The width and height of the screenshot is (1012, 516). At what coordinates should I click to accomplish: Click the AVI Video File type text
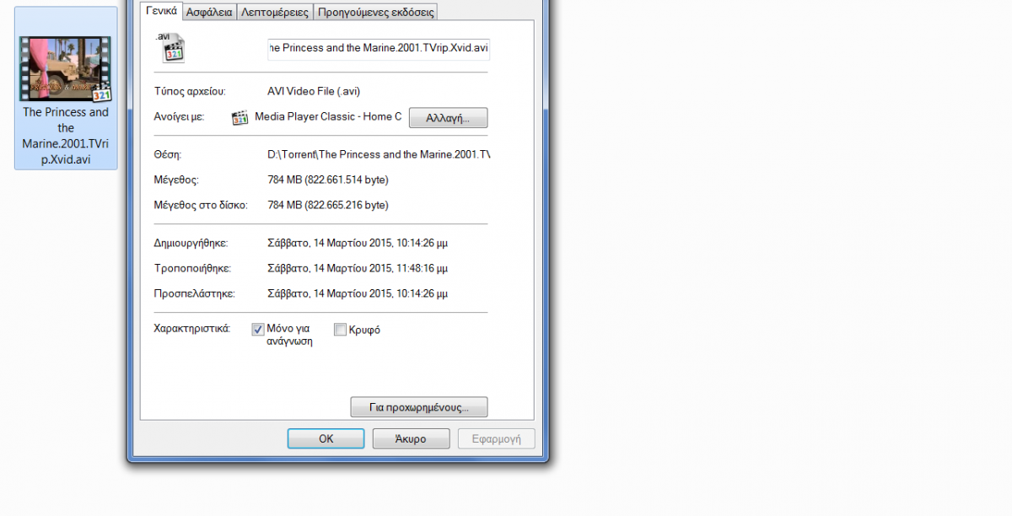[x=314, y=91]
